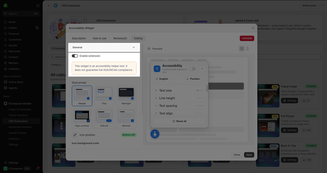The image size is (327, 173).
Task: Switch to the How to use tab
Action: pyautogui.click(x=100, y=38)
